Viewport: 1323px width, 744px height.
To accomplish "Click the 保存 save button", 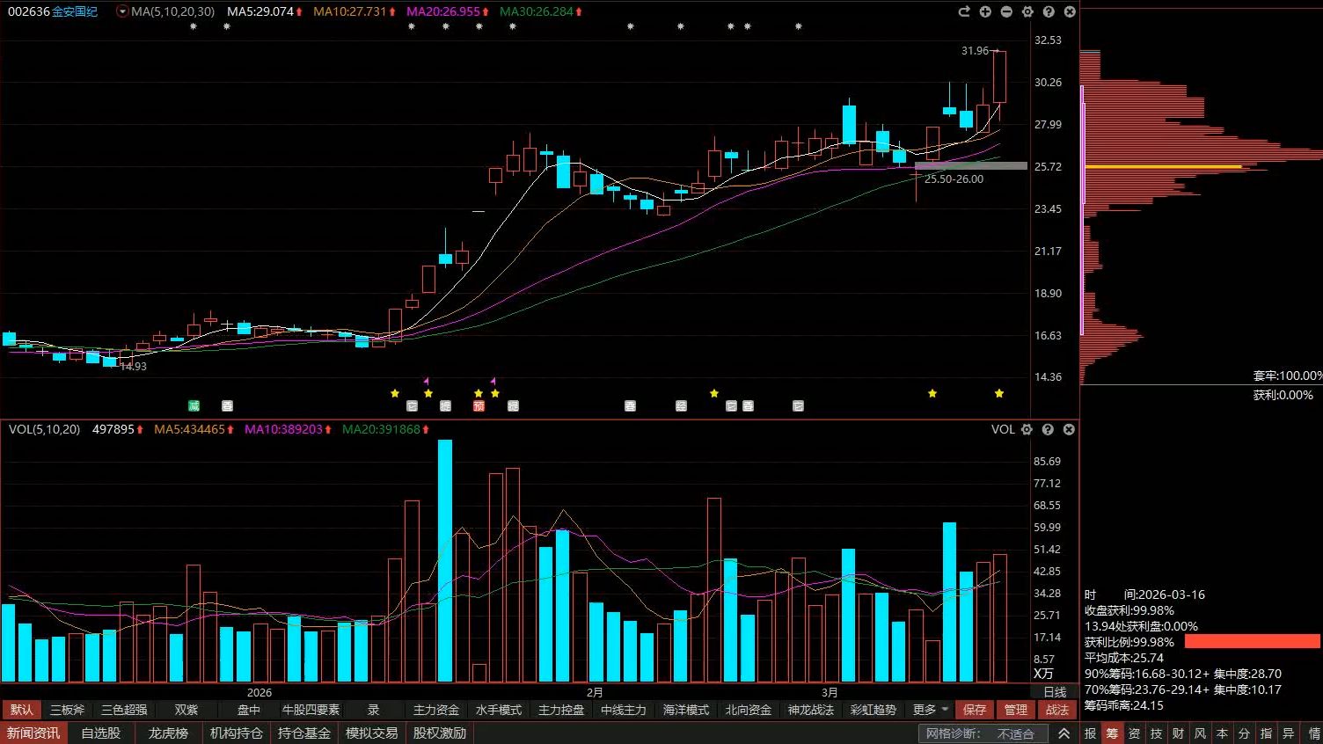I will click(975, 710).
